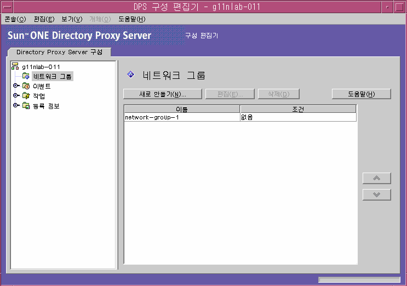Select 이벤트 tree item label
This screenshot has height=286, width=407.
click(42, 86)
